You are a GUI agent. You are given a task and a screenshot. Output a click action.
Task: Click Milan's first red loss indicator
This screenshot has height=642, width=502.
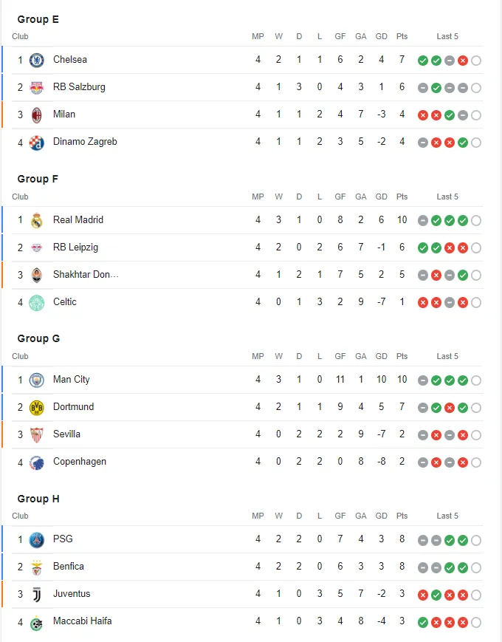[x=423, y=115]
